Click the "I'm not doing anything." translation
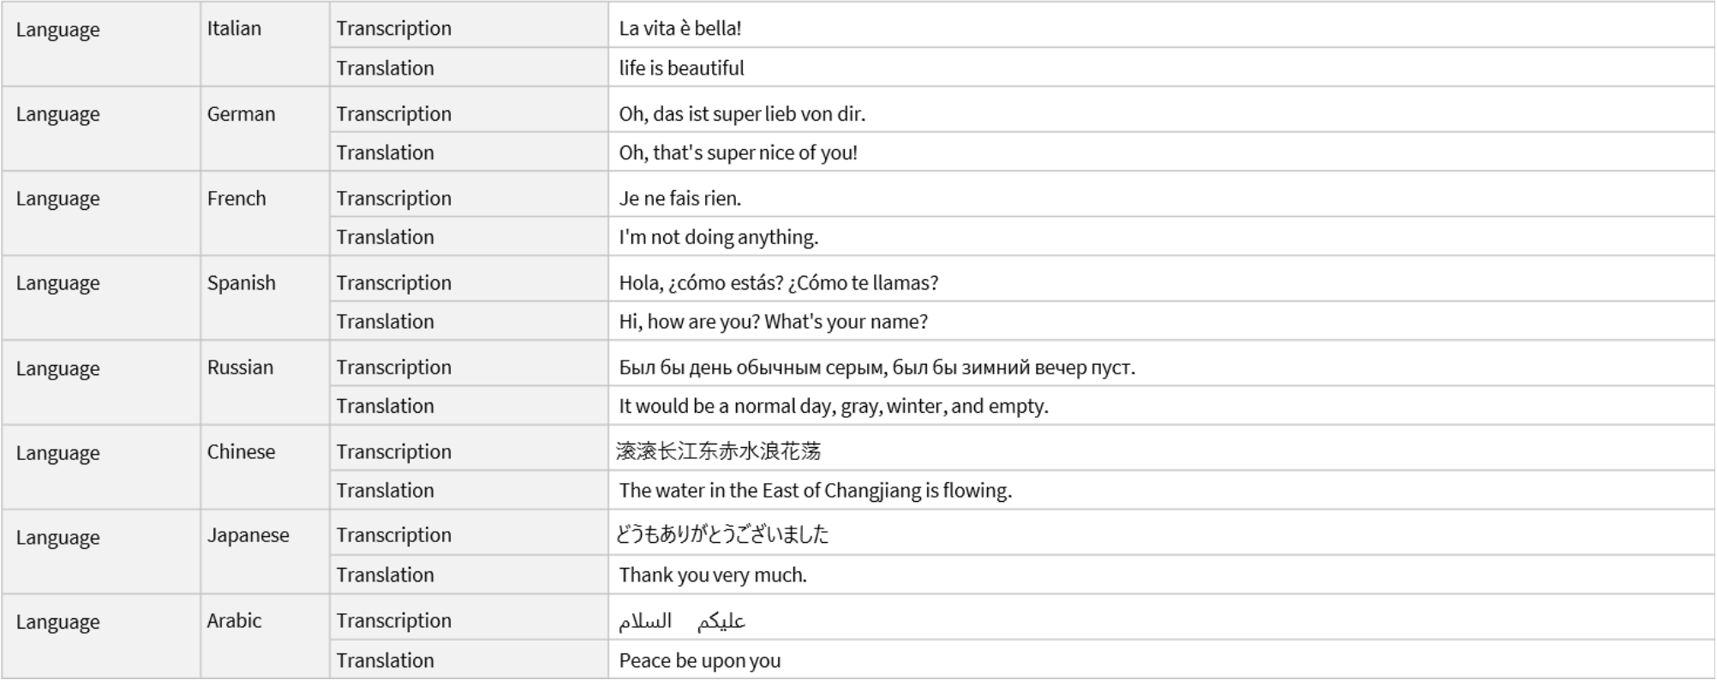 [x=719, y=237]
